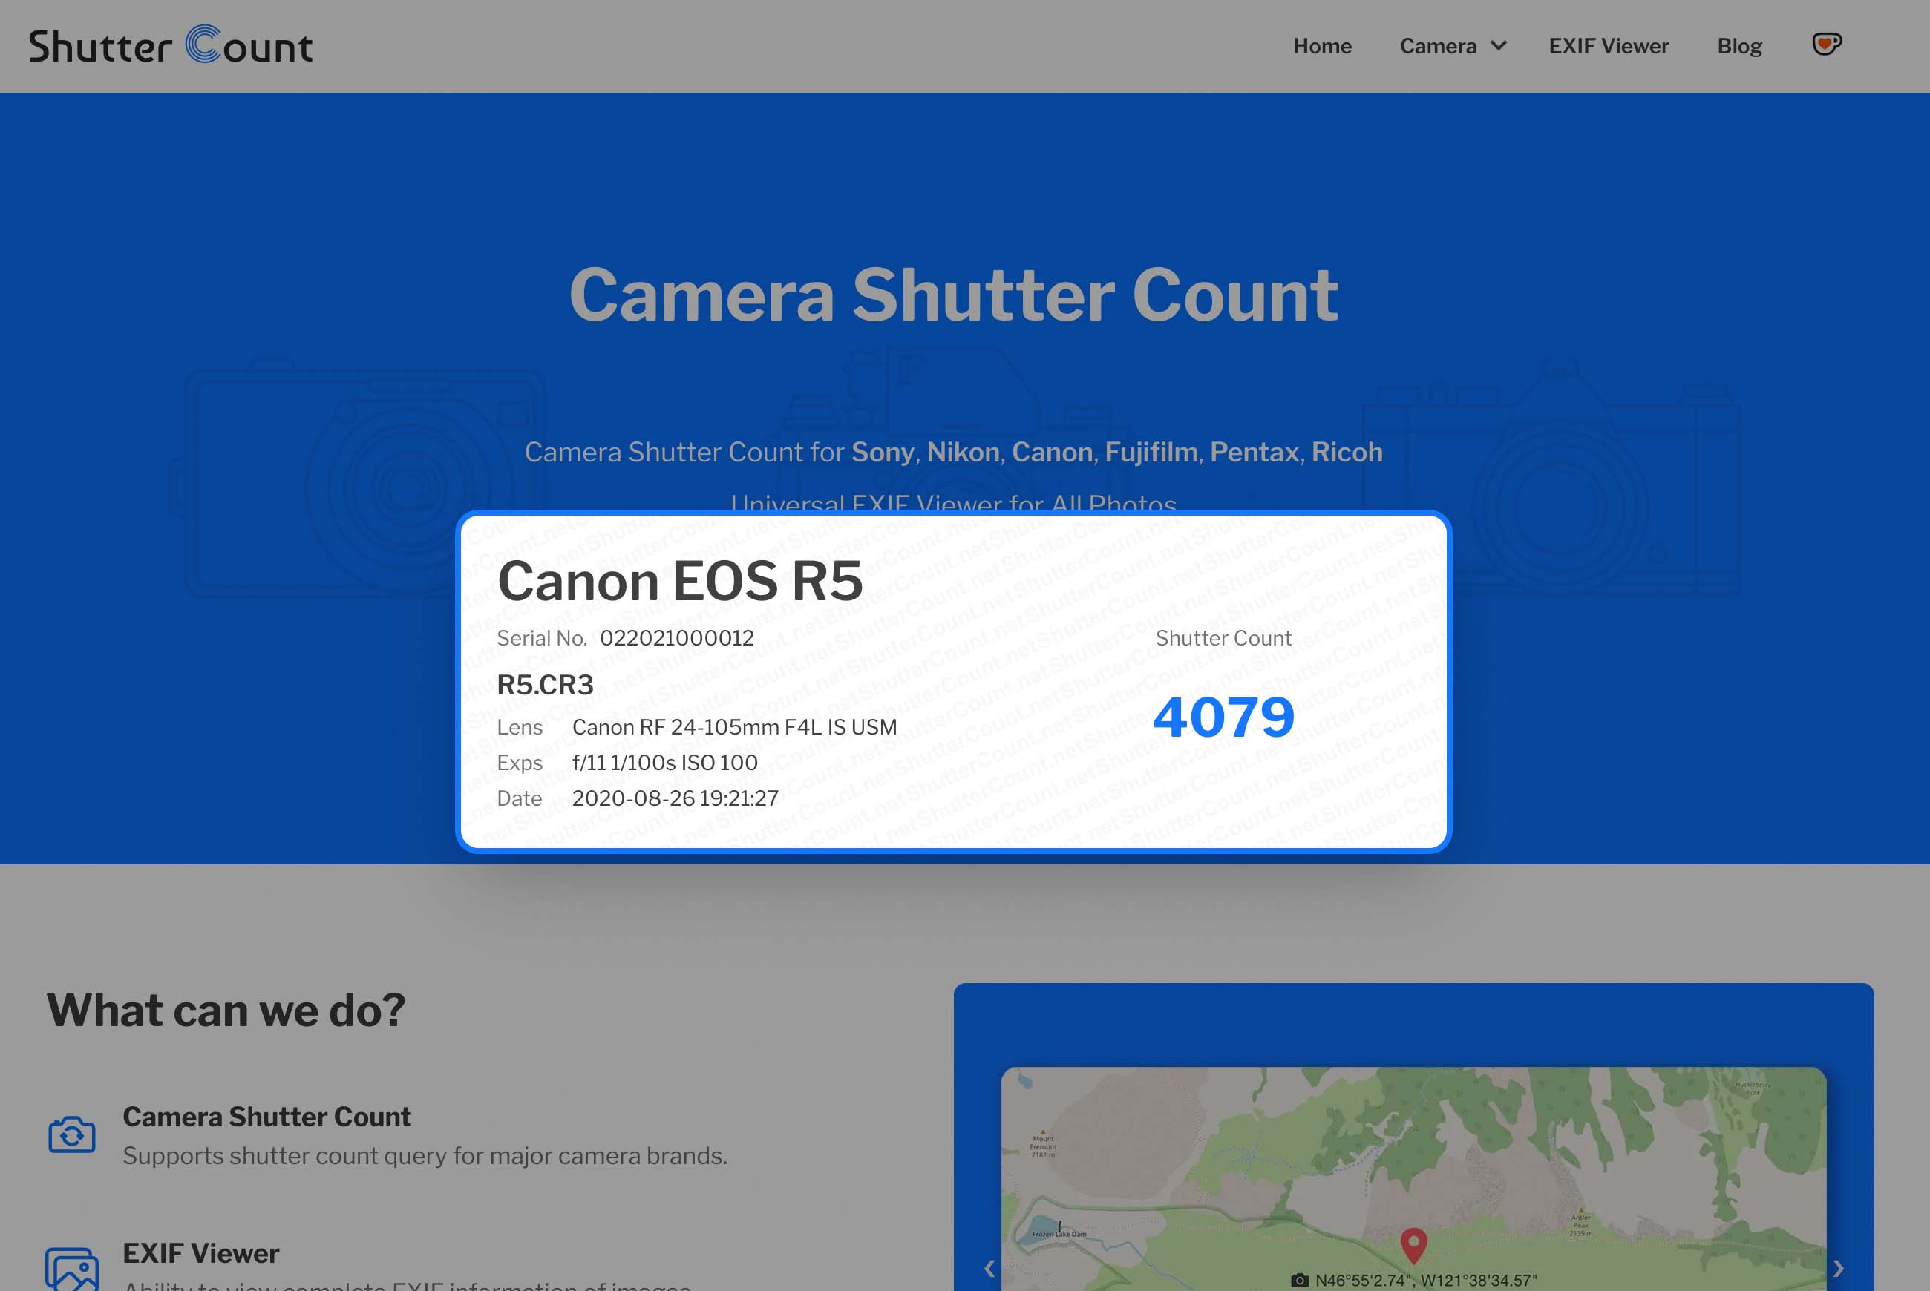Screen dimensions: 1930x1291
Task: Click the Camera Shutter Count feature heading
Action: (x=267, y=1117)
